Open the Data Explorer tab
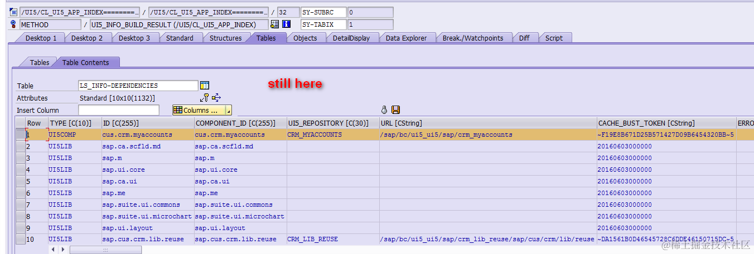 406,38
